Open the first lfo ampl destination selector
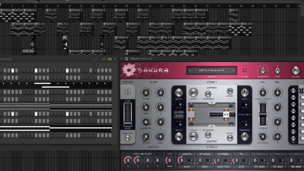 pyautogui.click(x=259, y=167)
